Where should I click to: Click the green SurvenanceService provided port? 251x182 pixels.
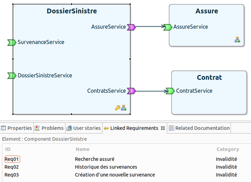(12, 43)
